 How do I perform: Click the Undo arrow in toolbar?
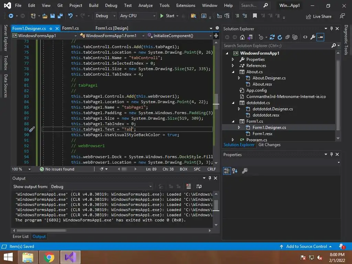pyautogui.click(x=70, y=16)
